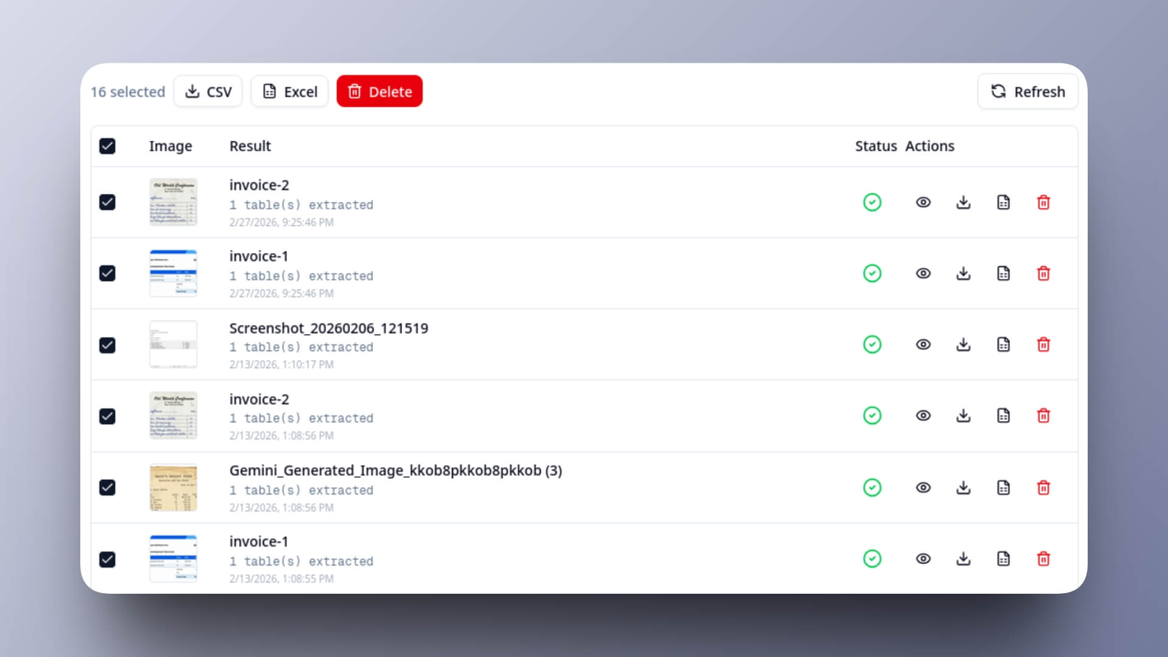Open thumbnail of 1:08:55 PM invoice-1
This screenshot has width=1168, height=657.
(173, 558)
